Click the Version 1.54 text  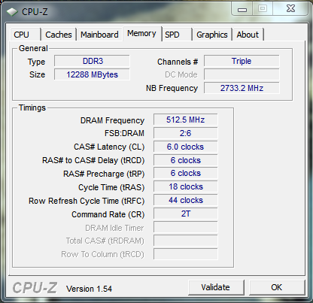click(89, 289)
